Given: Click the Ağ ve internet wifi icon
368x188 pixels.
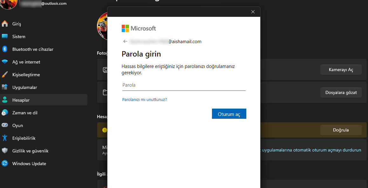Looking at the screenshot, I should (5, 62).
